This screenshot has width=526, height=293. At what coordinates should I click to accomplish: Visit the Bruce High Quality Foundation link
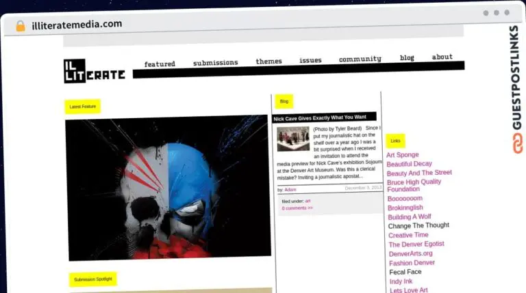tap(414, 185)
